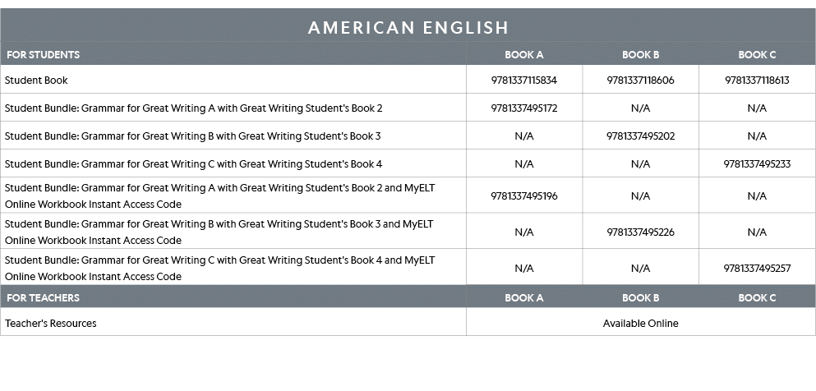816x391 pixels.
Task: Select the bundle ISBN 9781337495202
Action: 640,136
